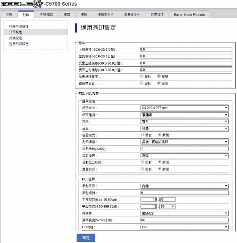Open the Epson Open Platform tab
This screenshot has width=237, height=243.
point(189,14)
